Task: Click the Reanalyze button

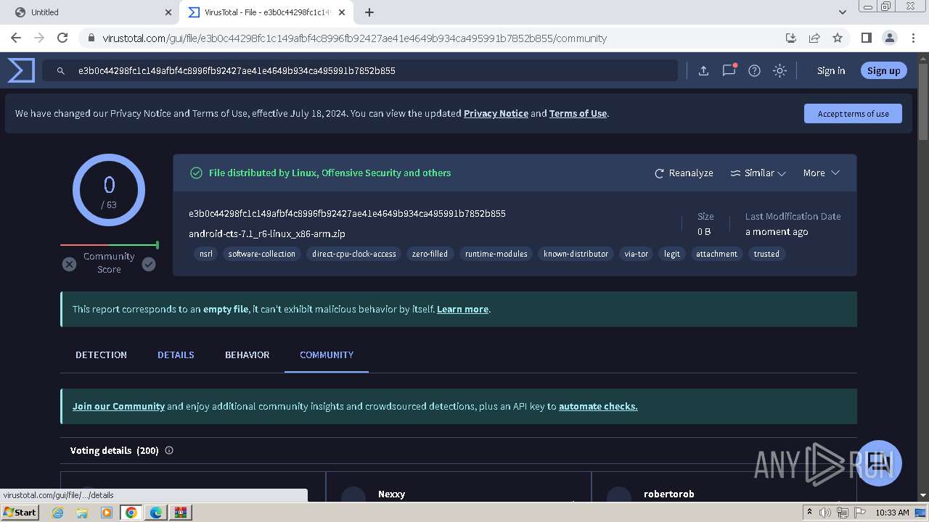Action: 684,173
